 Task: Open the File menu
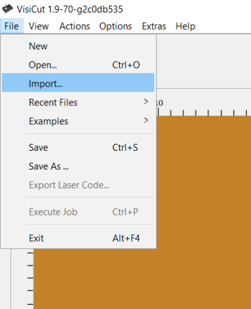click(12, 26)
